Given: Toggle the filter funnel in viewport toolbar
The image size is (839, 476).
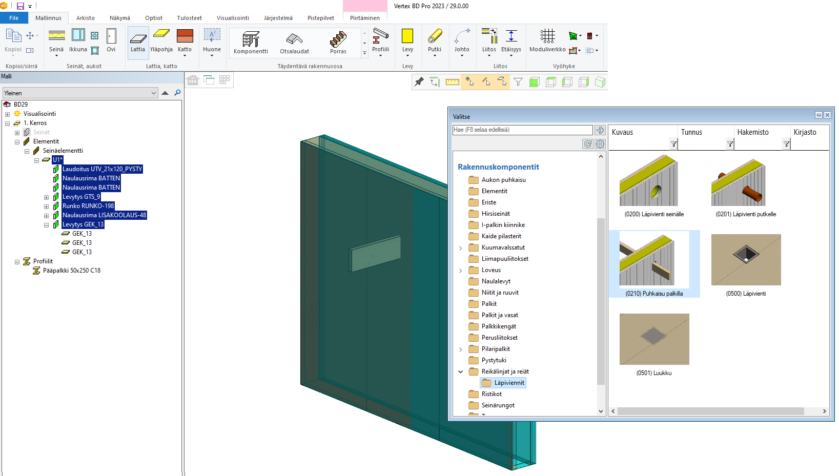Looking at the screenshot, I should tap(518, 82).
